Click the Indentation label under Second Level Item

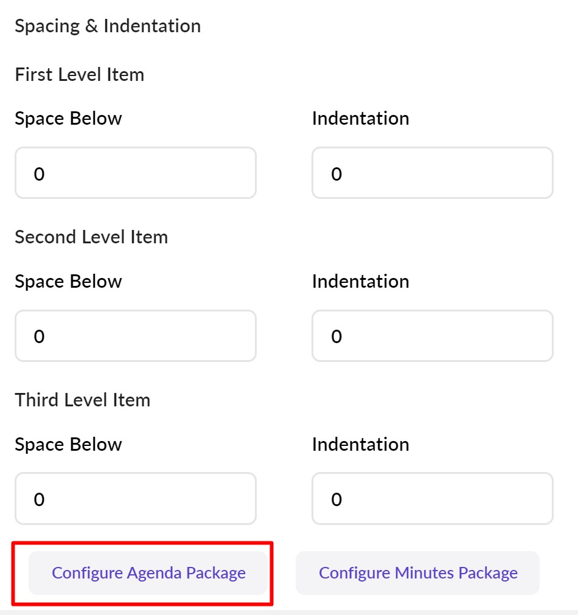pyautogui.click(x=360, y=281)
